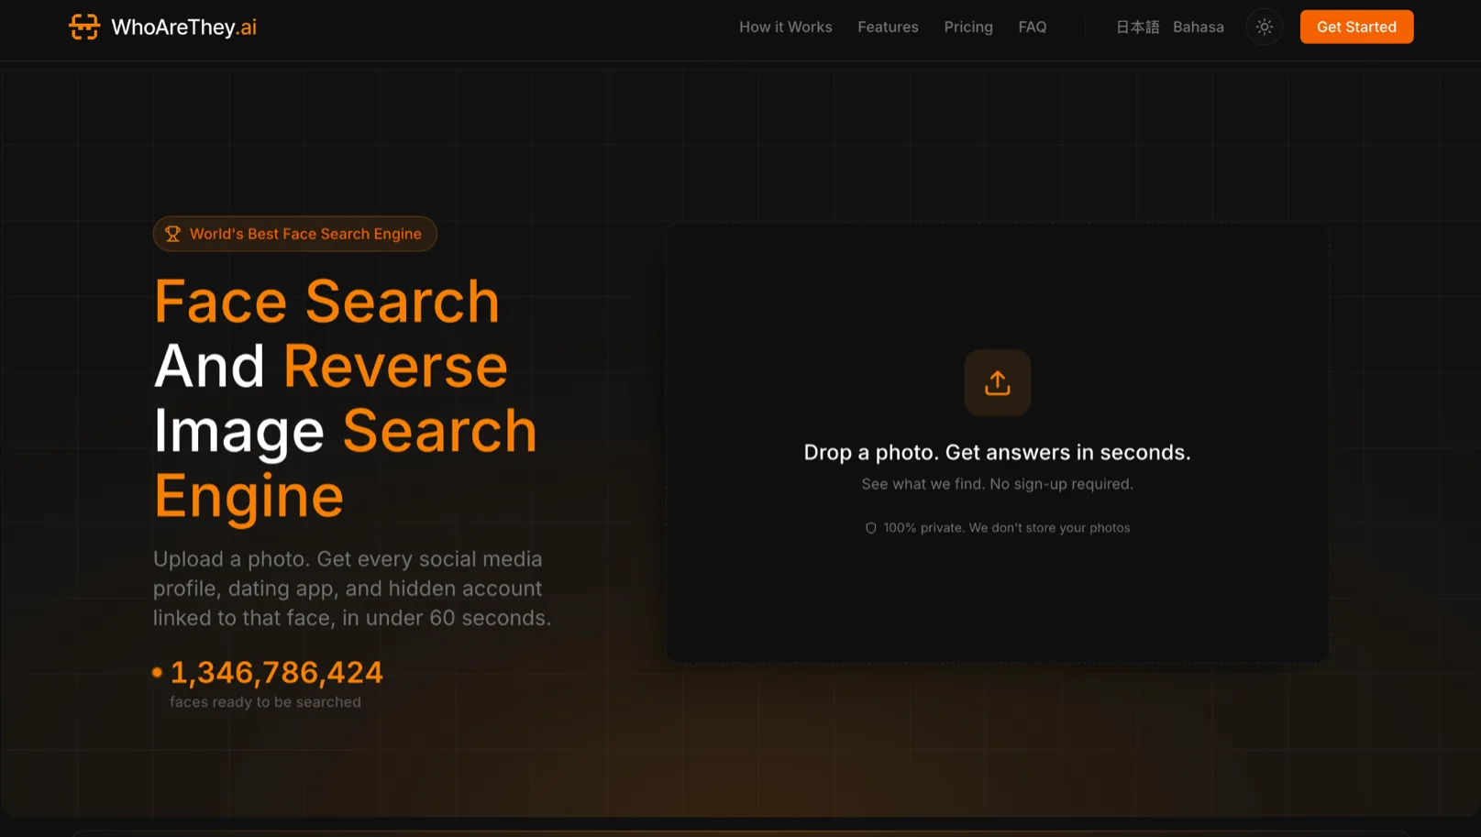
Task: Click the trophy icon in the badge
Action: click(x=172, y=234)
